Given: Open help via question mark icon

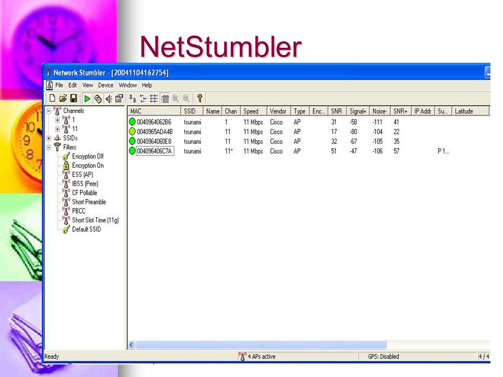Looking at the screenshot, I should point(200,98).
